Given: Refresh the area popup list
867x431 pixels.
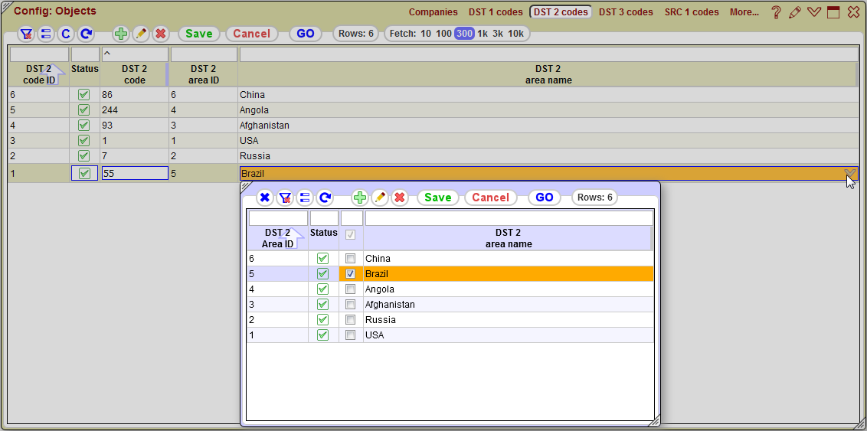Looking at the screenshot, I should pos(325,198).
